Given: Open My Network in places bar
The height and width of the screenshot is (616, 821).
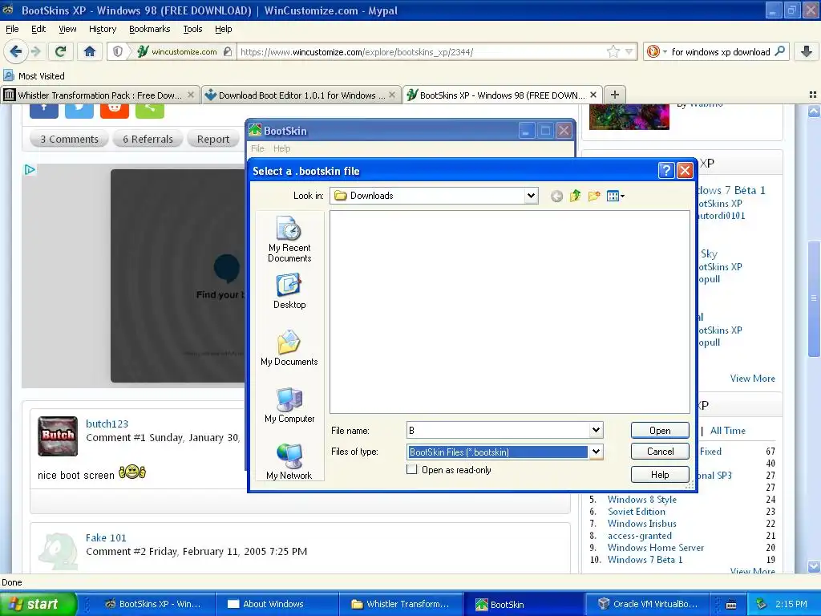Looking at the screenshot, I should [289, 461].
